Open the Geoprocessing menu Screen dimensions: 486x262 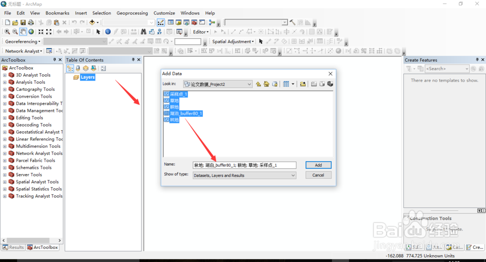pyautogui.click(x=132, y=13)
